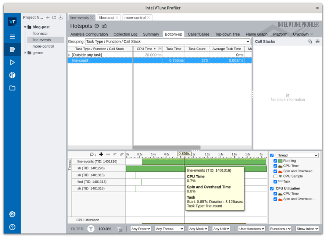Open the User functions dropdown
The image size is (326, 238).
pyautogui.click(x=251, y=229)
